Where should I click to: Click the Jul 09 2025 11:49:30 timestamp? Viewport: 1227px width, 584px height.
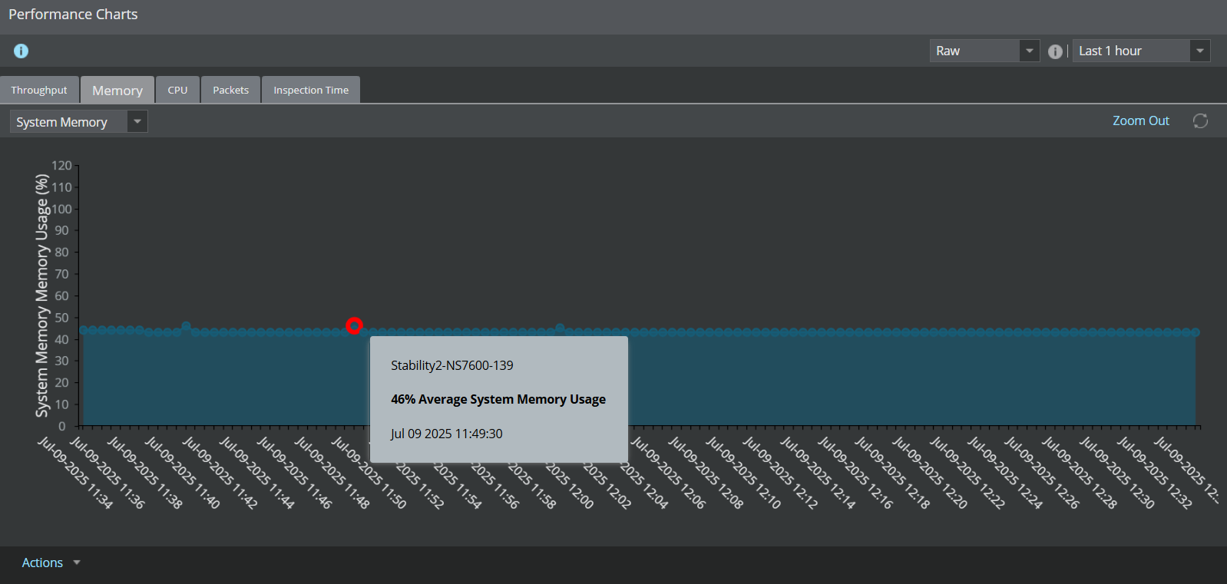point(446,434)
